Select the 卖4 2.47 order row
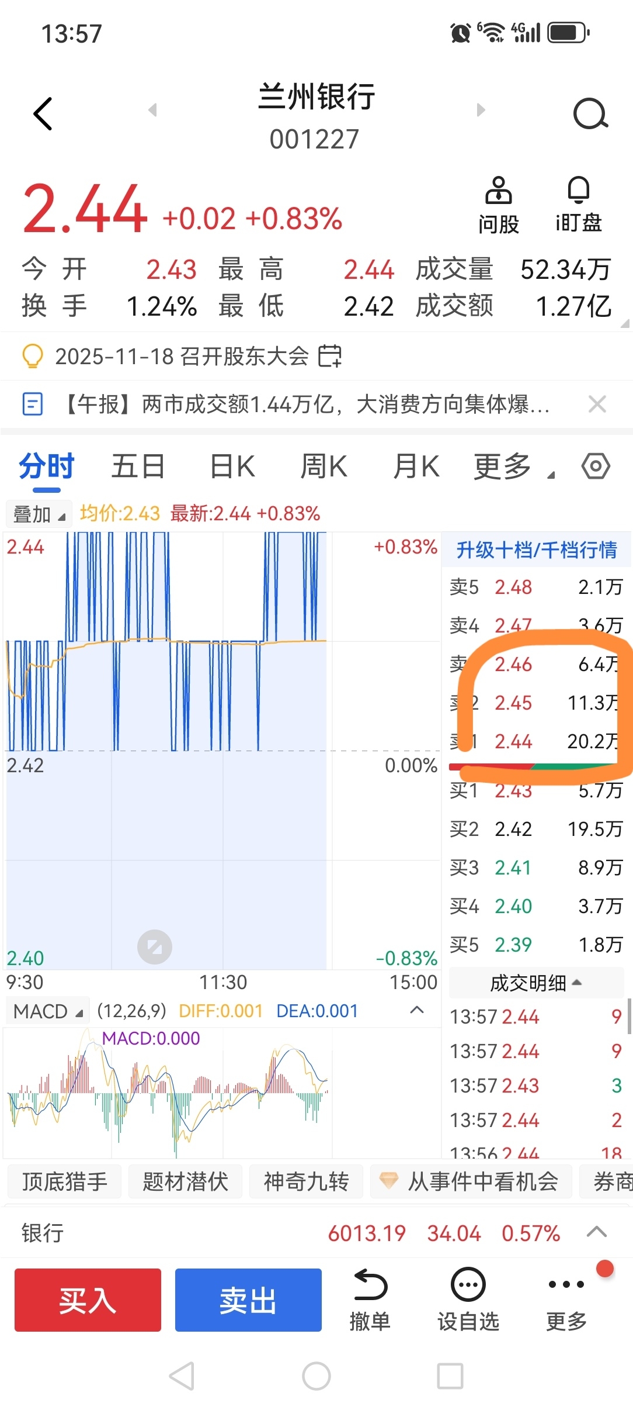Viewport: 633px width, 1410px height. click(x=536, y=625)
